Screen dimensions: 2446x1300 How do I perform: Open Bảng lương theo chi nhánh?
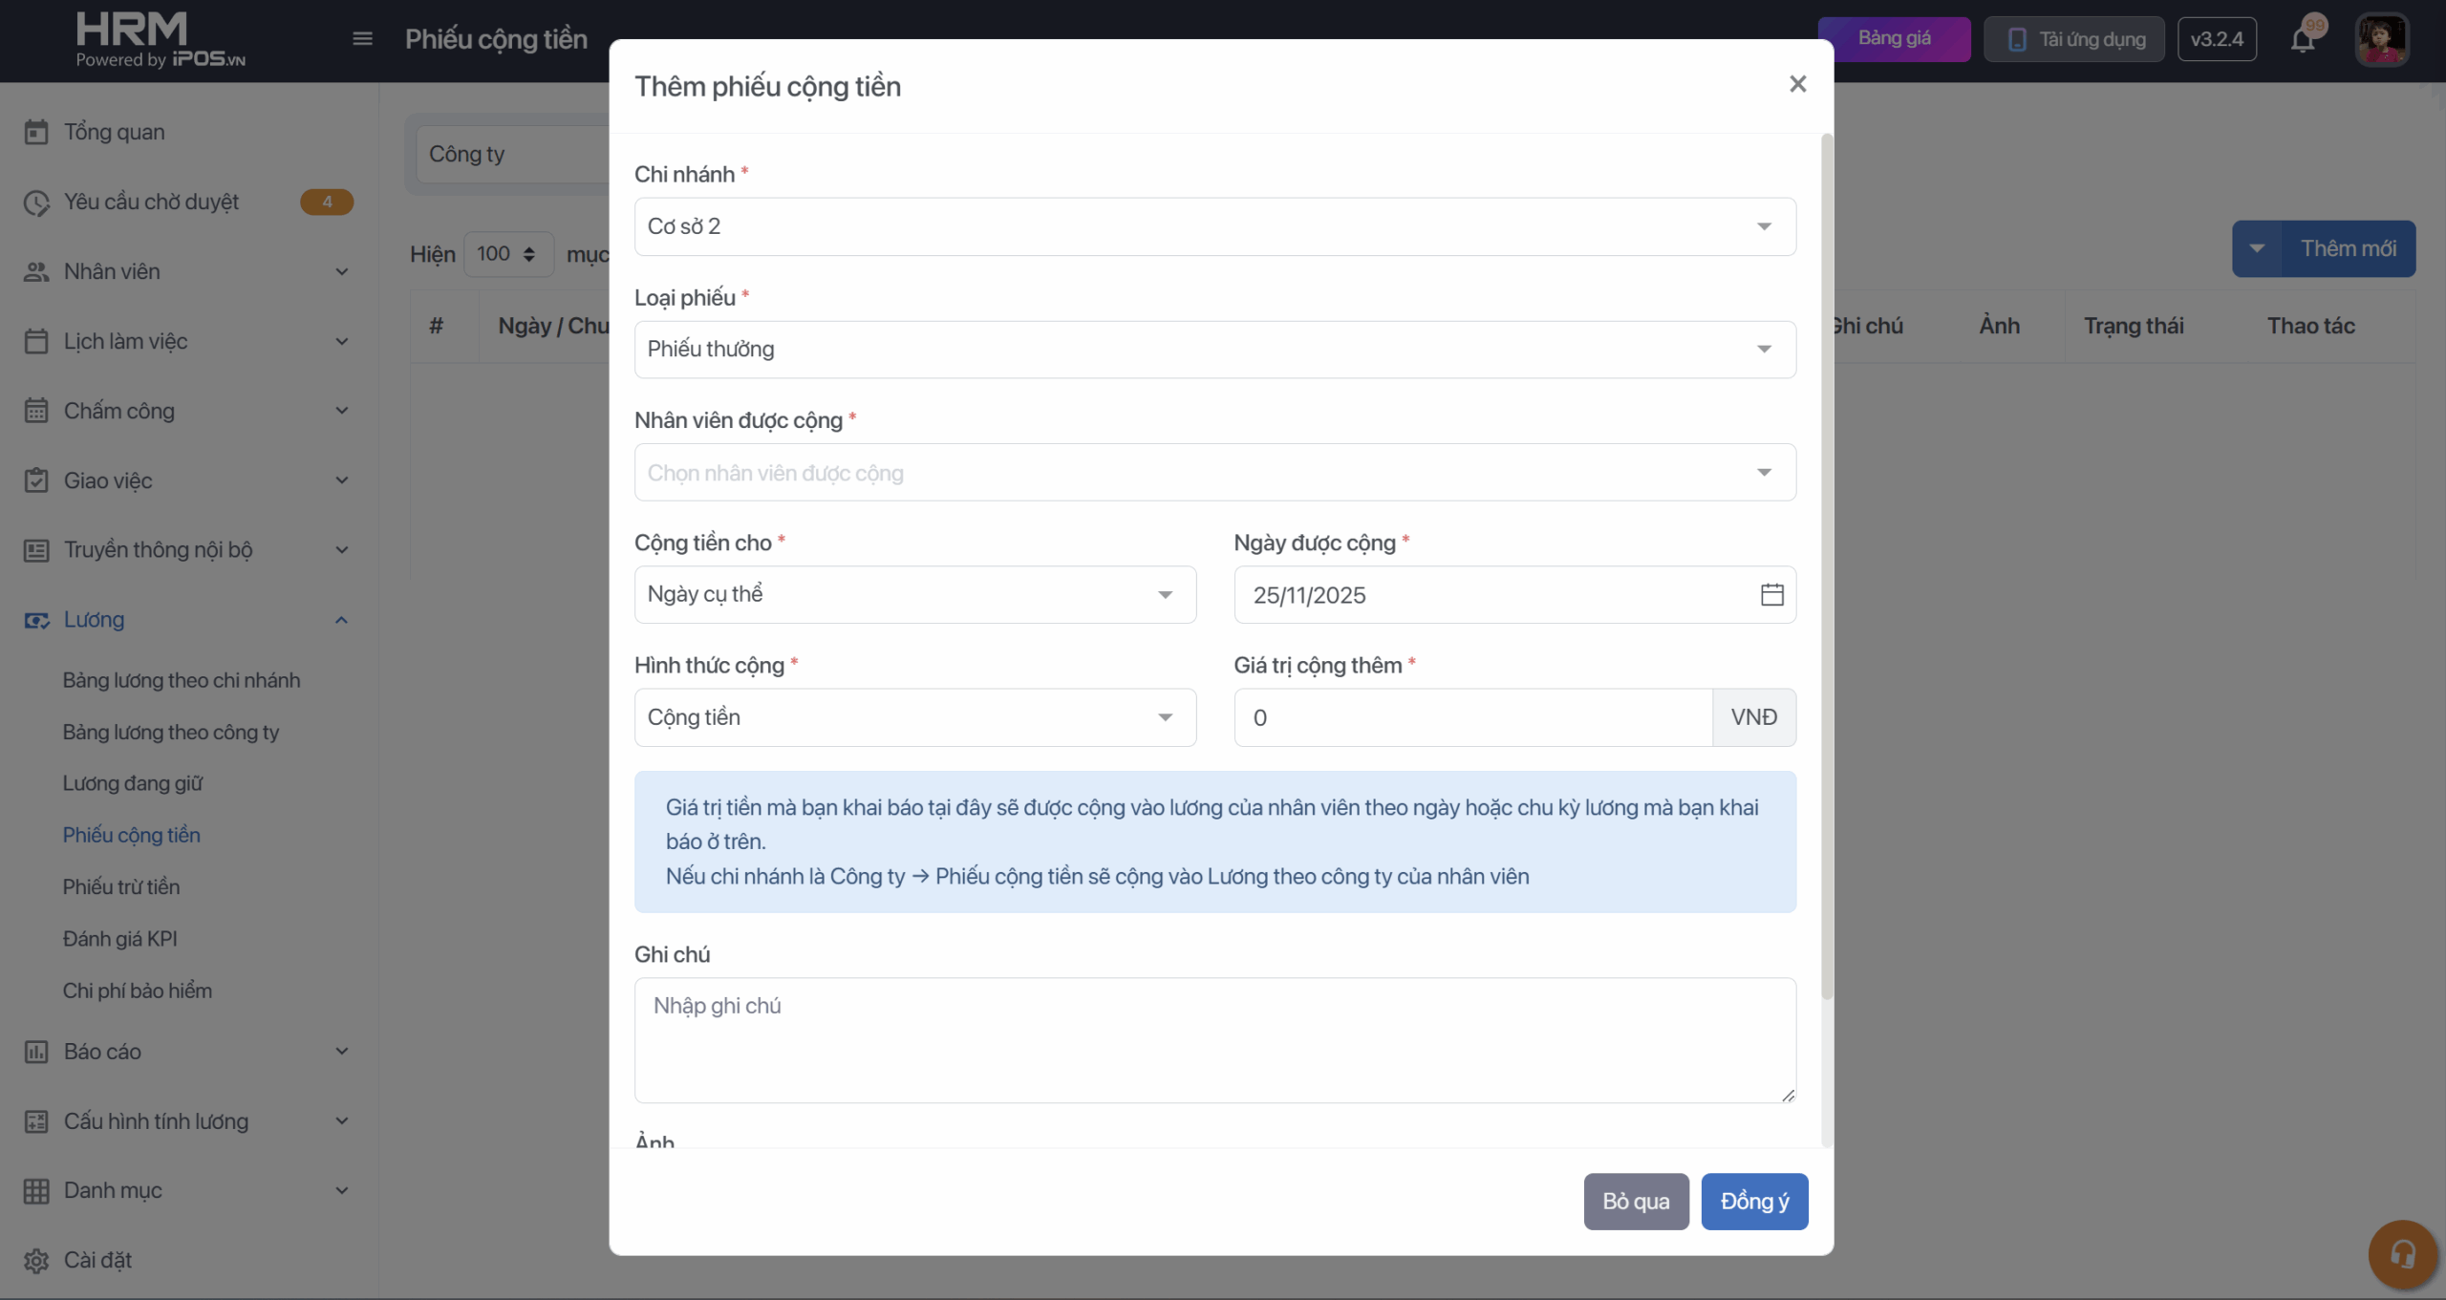click(182, 680)
